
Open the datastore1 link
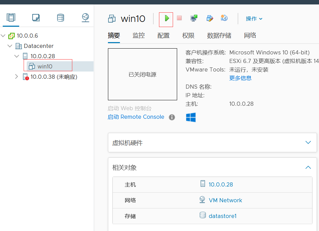click(x=223, y=216)
